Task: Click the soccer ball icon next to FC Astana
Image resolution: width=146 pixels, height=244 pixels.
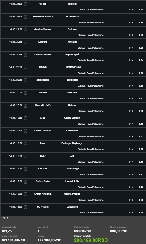Action: tap(26, 207)
